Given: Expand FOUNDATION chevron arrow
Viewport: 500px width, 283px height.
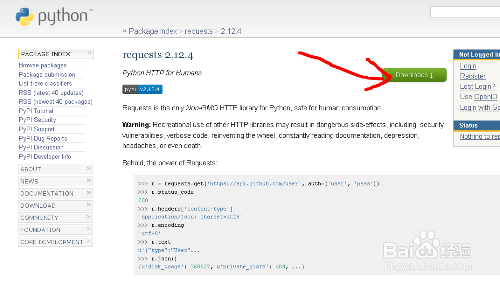Looking at the screenshot, I should 89,229.
